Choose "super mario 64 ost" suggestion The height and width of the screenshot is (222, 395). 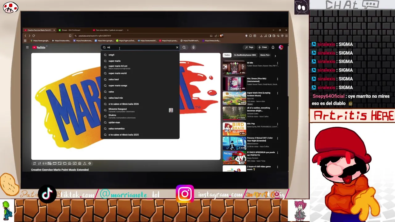pyautogui.click(x=140, y=67)
